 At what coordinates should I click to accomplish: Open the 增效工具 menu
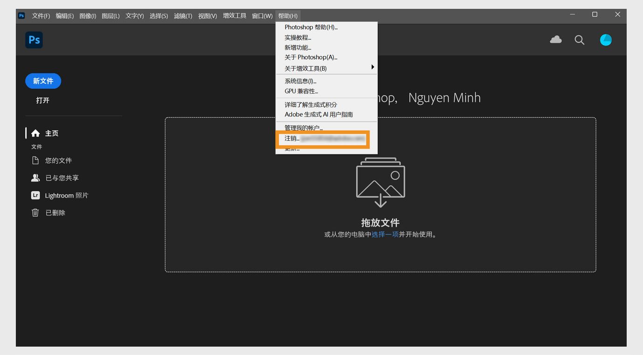[x=235, y=16]
